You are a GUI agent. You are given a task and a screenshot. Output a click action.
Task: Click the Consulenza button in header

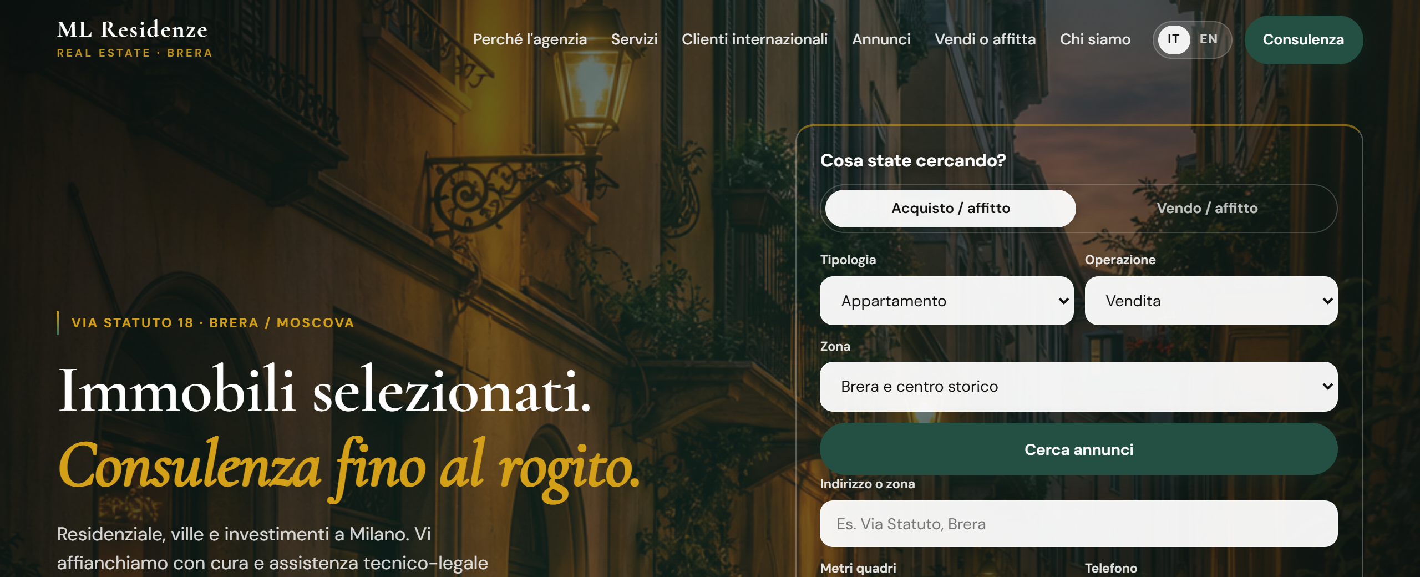[x=1304, y=40]
